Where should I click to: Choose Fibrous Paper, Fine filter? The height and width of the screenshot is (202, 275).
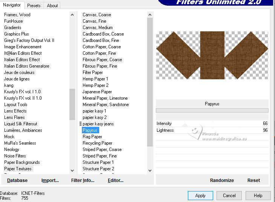(x=100, y=66)
